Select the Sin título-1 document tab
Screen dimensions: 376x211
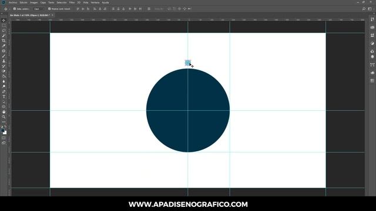tap(29, 15)
